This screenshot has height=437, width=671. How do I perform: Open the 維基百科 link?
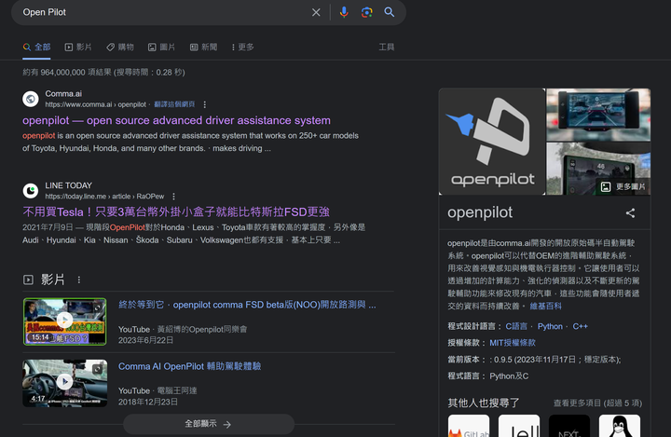tap(545, 306)
